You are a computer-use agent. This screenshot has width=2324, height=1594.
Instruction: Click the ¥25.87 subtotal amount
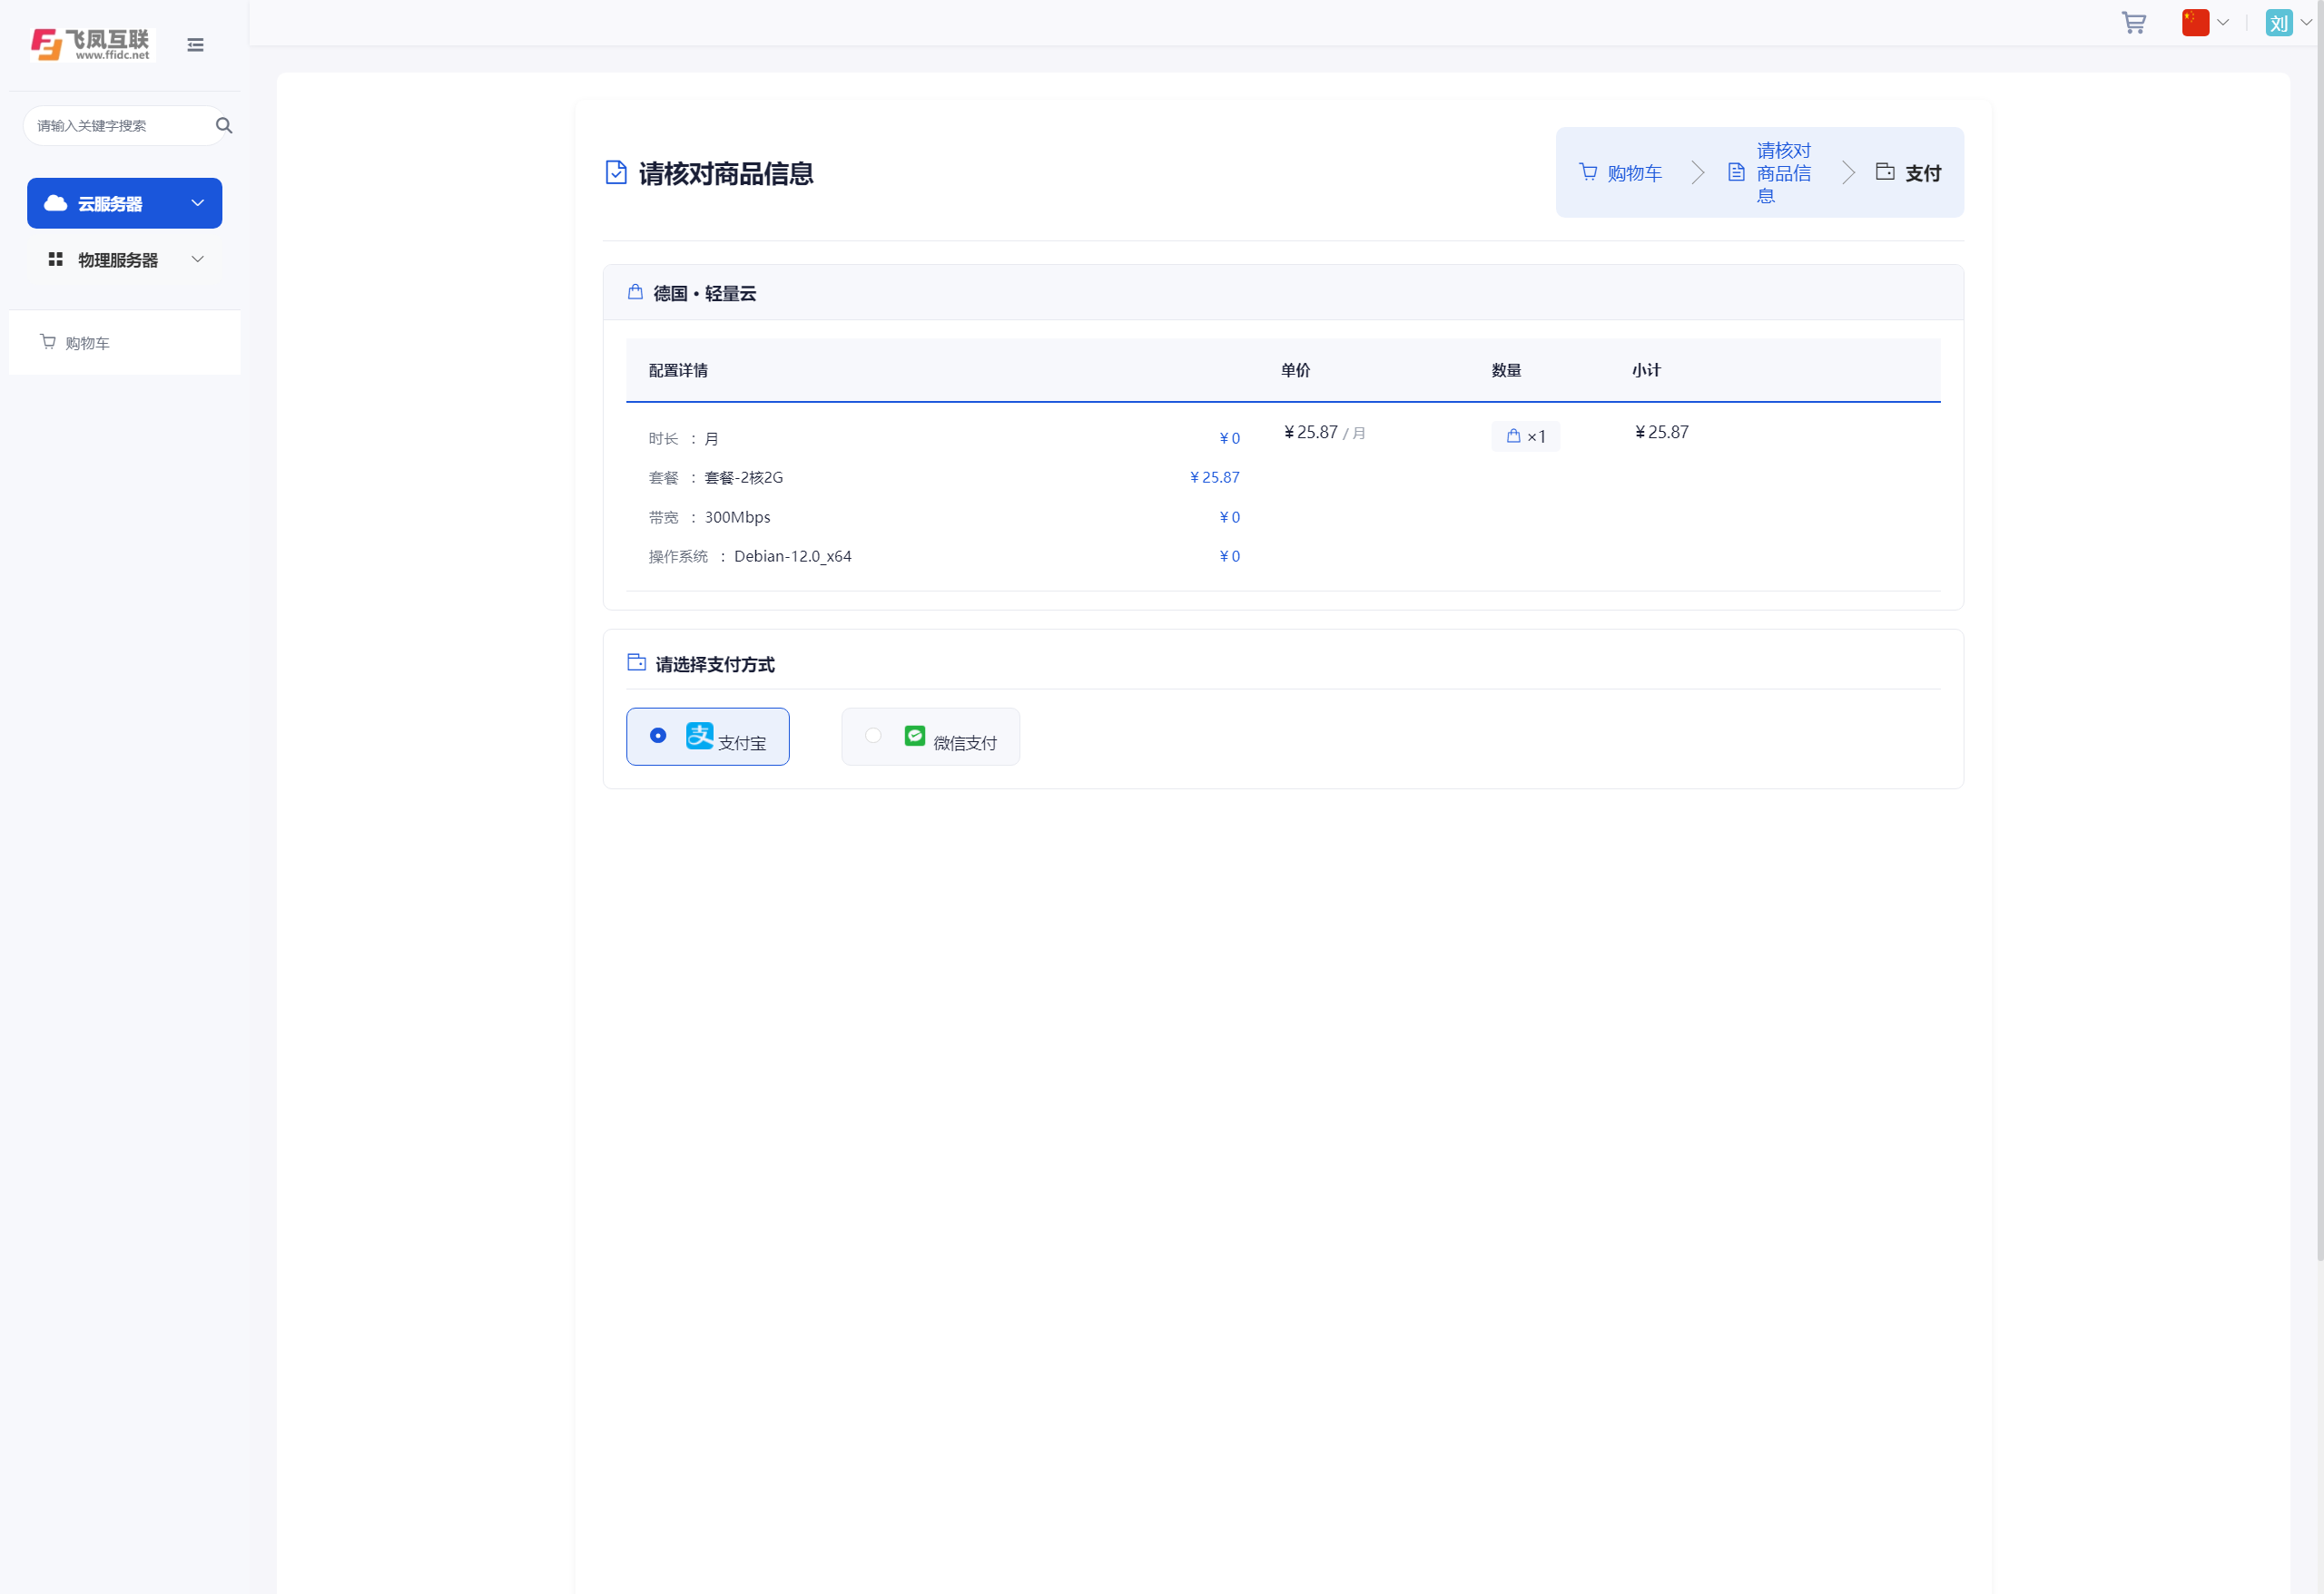pyautogui.click(x=1662, y=433)
